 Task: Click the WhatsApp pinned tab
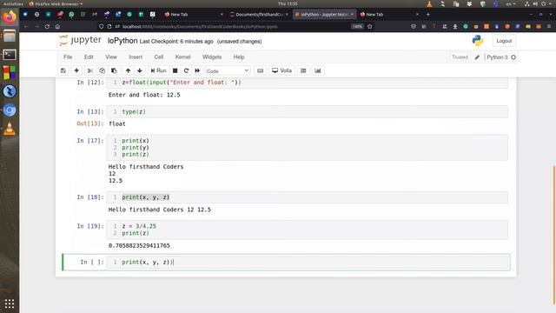pos(71,14)
